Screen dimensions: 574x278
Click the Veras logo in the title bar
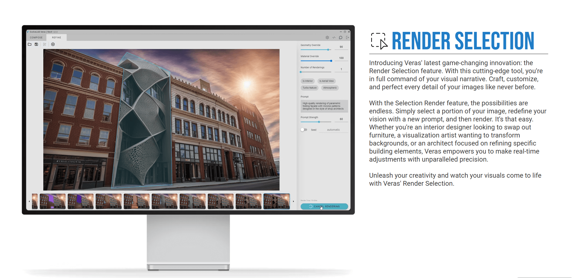[x=28, y=32]
